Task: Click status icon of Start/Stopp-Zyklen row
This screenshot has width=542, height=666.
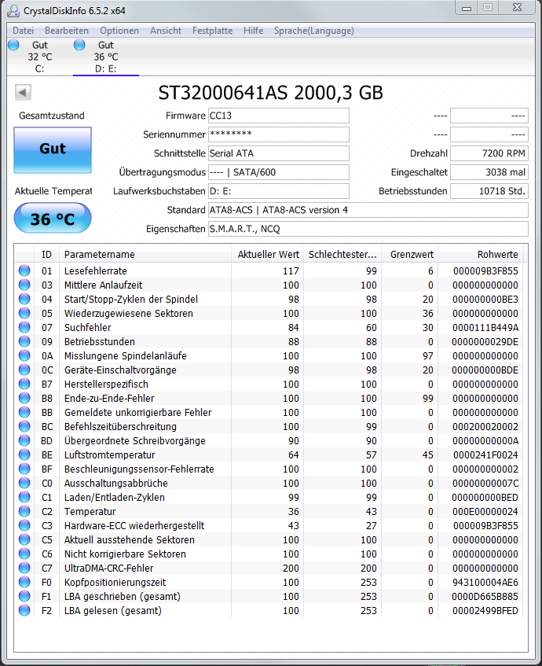Action: [x=24, y=299]
